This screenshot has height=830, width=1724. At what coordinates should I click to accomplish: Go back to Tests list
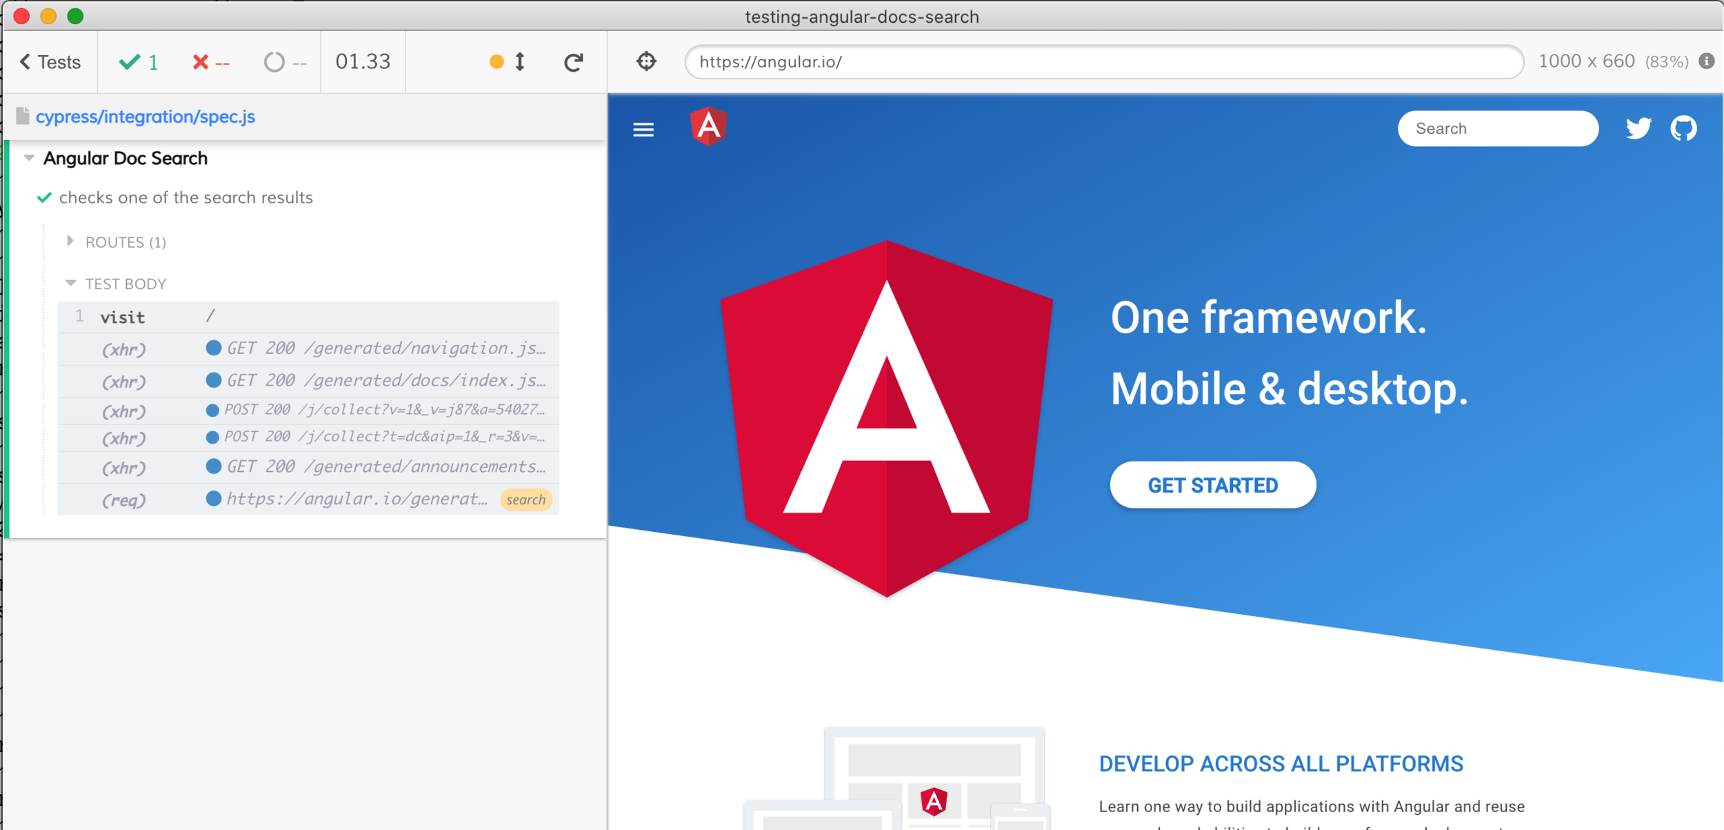(x=50, y=62)
